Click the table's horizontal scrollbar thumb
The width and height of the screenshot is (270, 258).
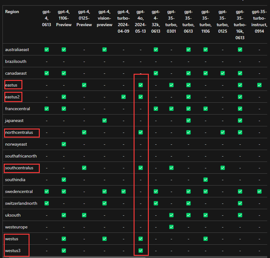pos(77,257)
